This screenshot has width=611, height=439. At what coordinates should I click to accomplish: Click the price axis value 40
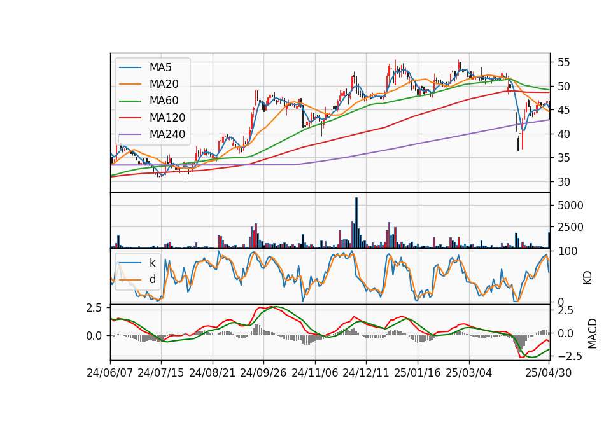tap(563, 134)
